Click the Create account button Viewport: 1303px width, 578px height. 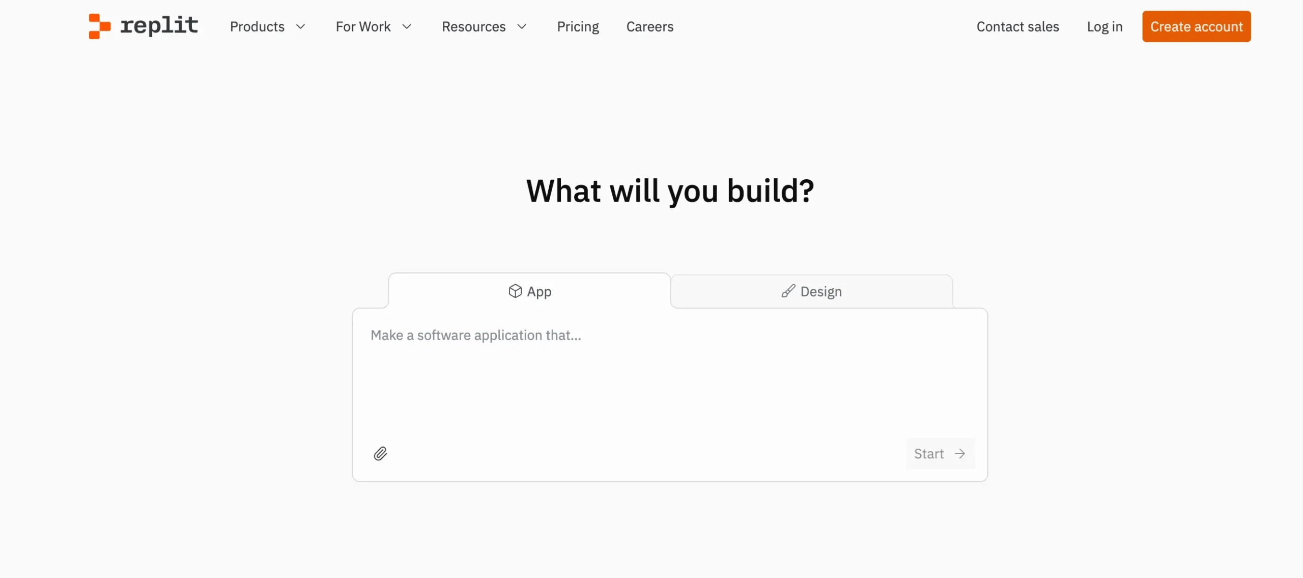click(x=1196, y=26)
